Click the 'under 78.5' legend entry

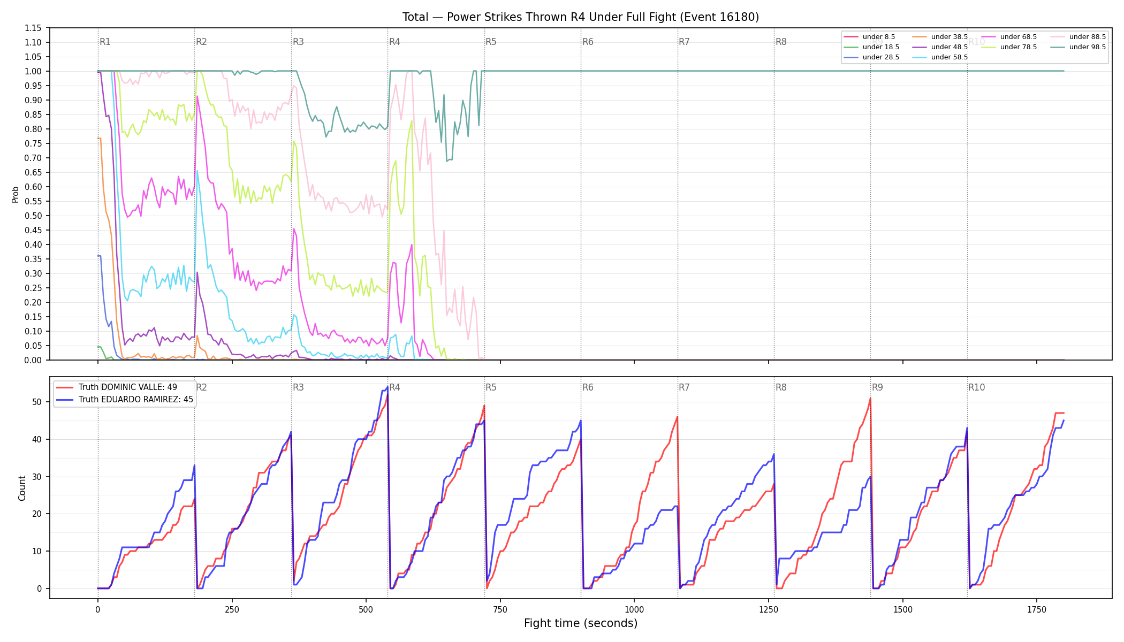pos(1009,47)
